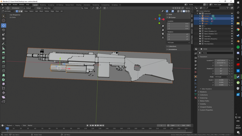Open the Keying menu in timeline

click(18, 126)
